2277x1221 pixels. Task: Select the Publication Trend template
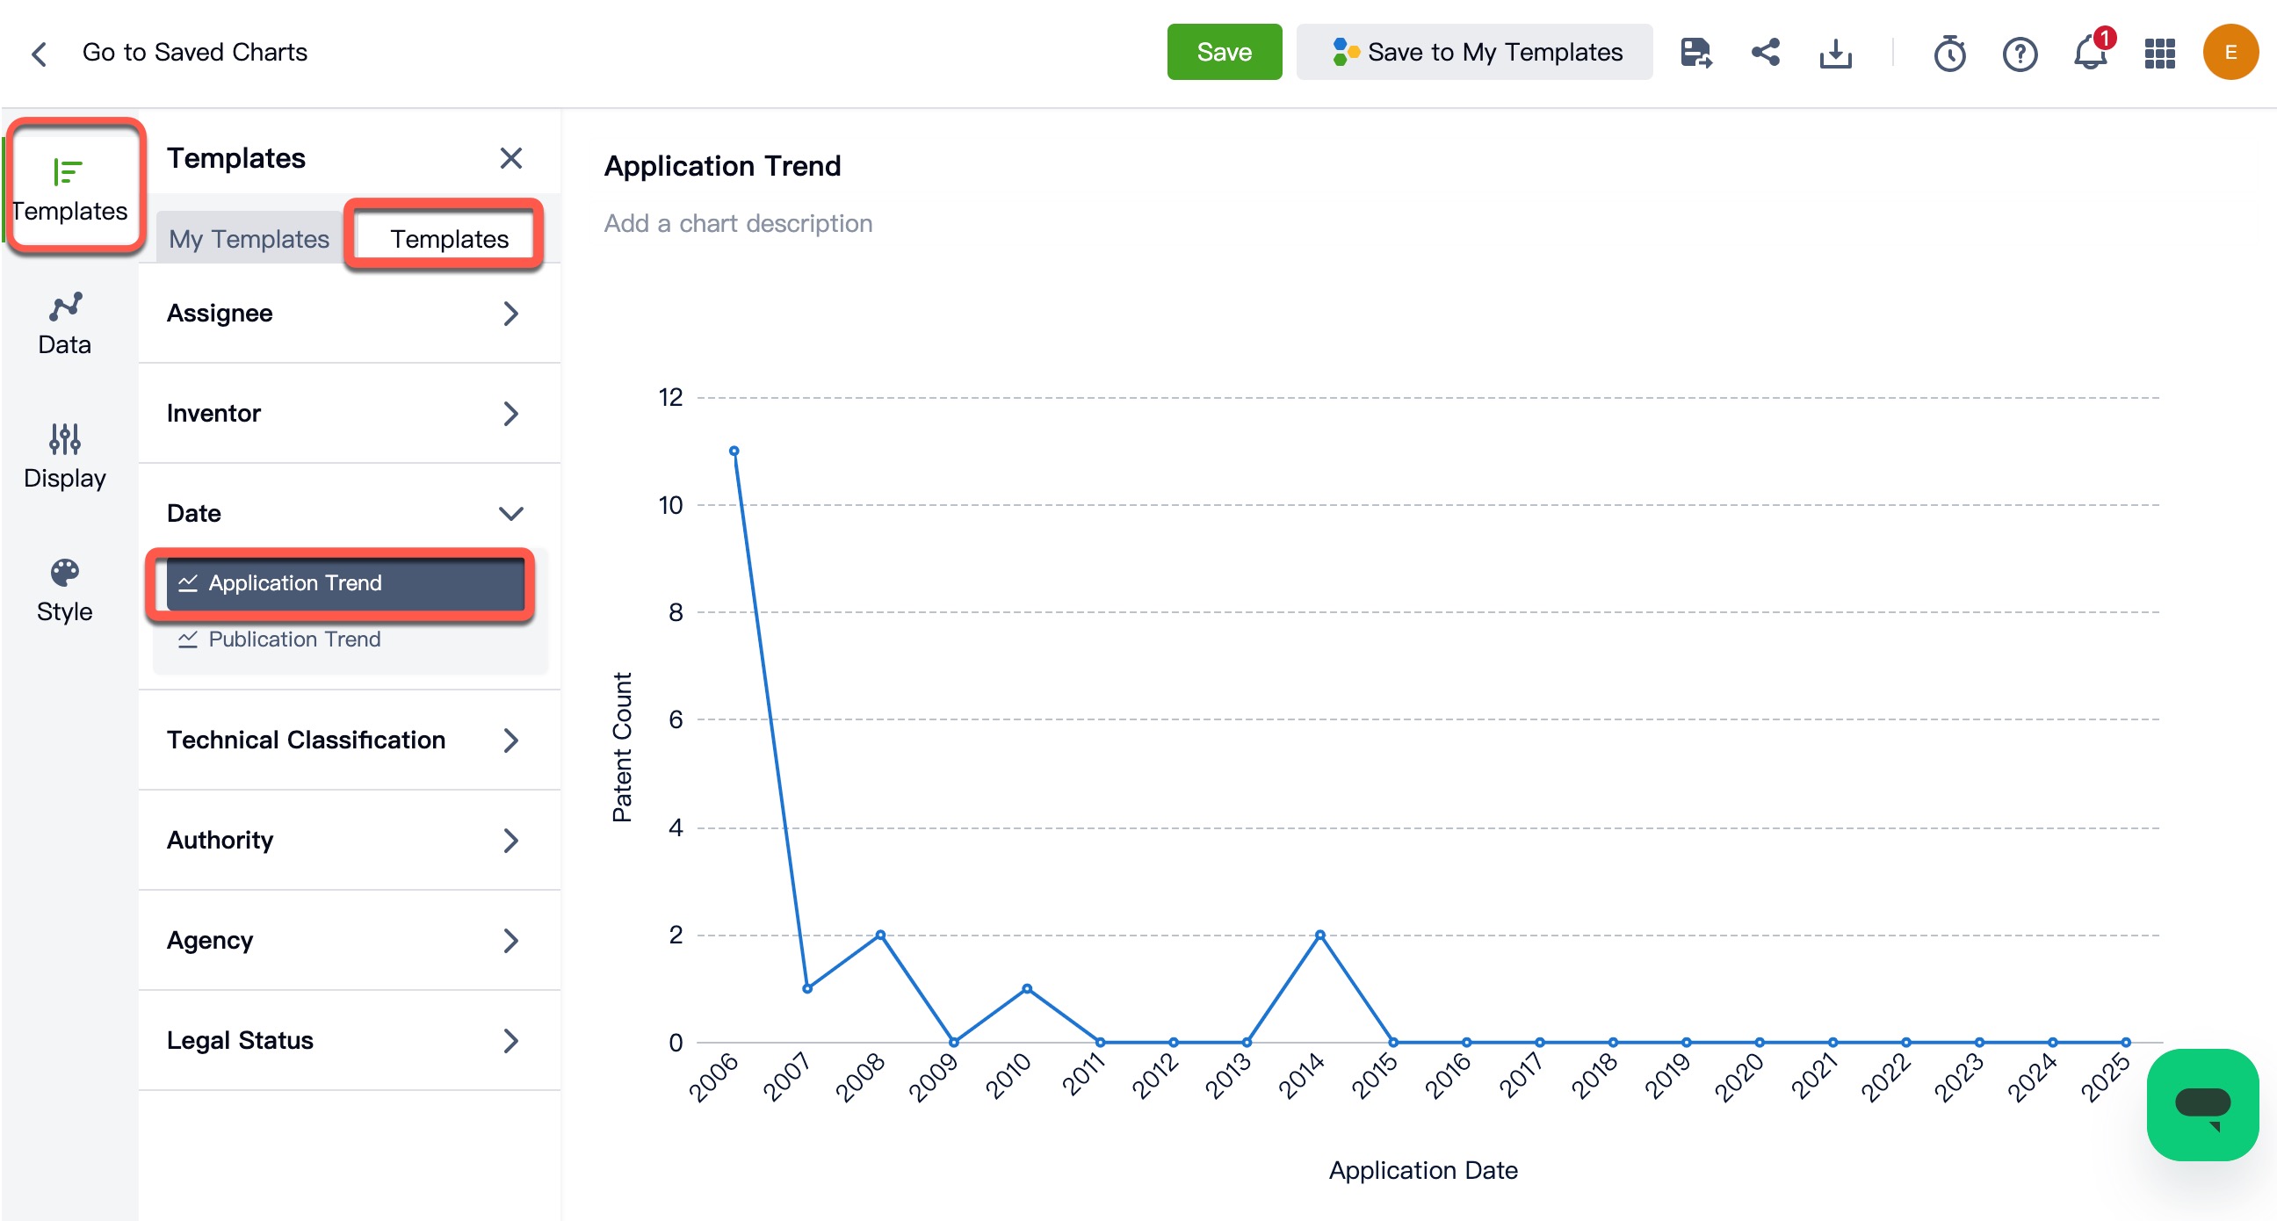click(x=294, y=639)
